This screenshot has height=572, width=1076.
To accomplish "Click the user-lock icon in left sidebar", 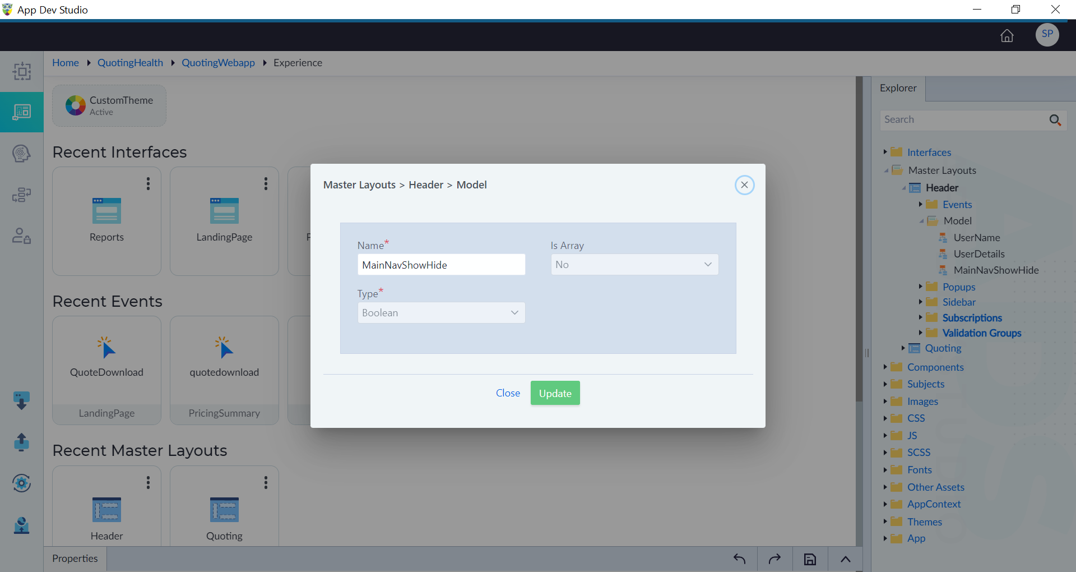I will click(22, 236).
